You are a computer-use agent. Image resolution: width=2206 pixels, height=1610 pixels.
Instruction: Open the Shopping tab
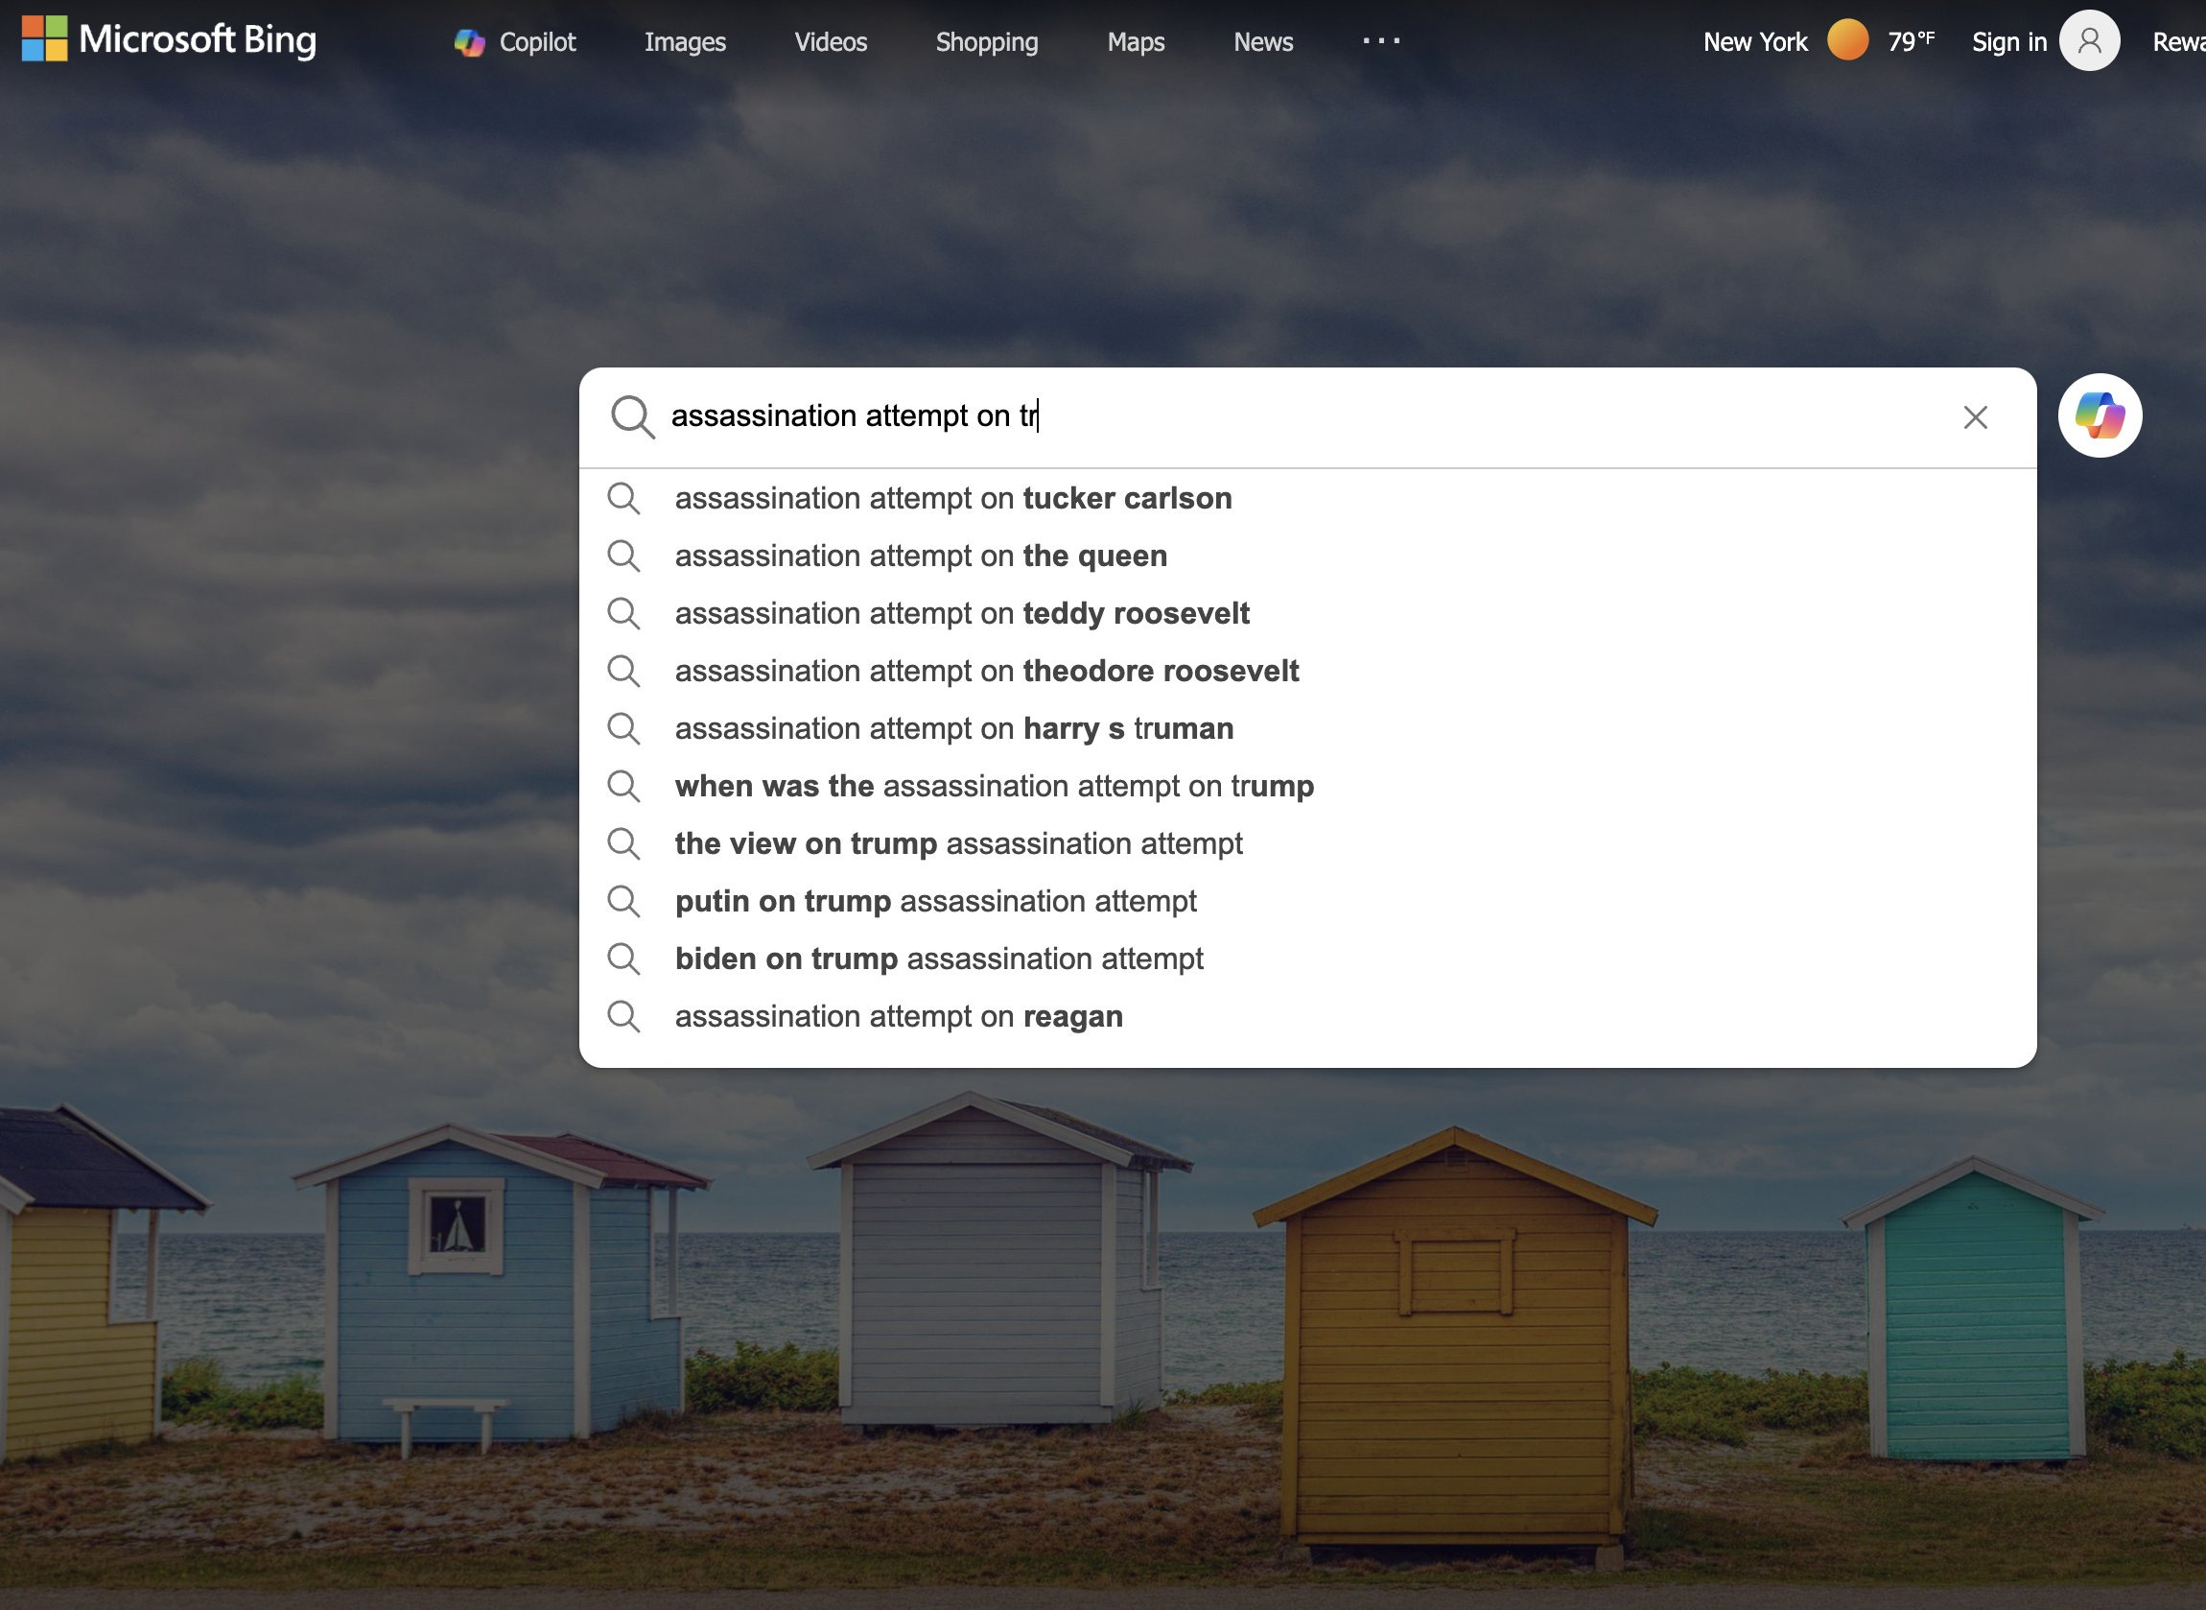[987, 42]
